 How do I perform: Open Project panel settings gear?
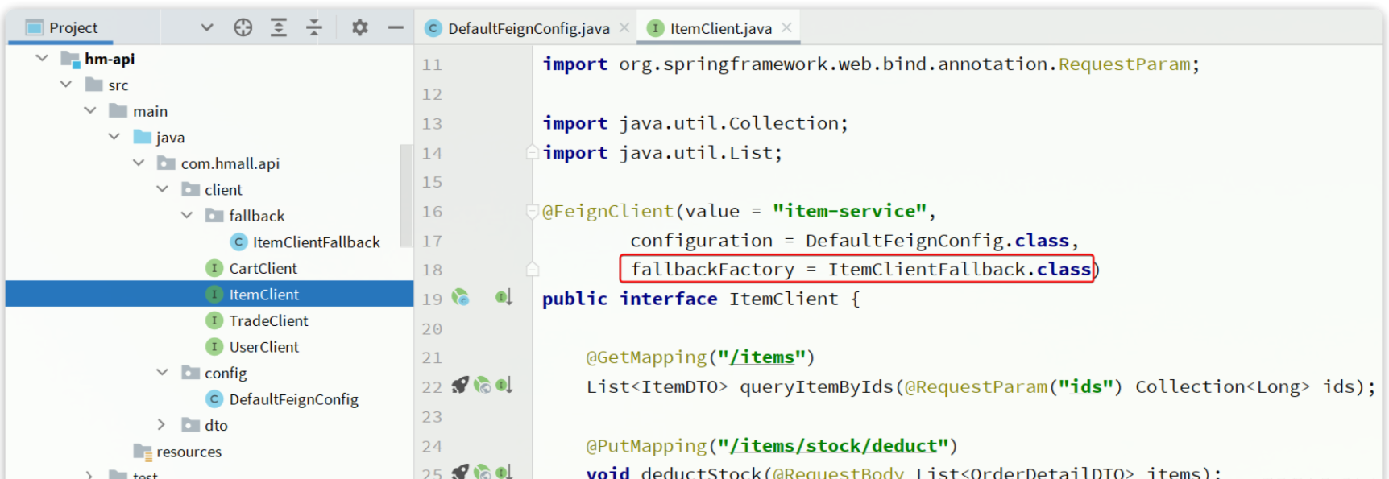click(x=359, y=27)
